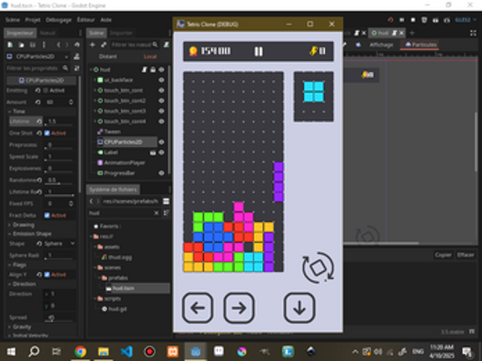Click the Affichage button in viewport toolbar
Image resolution: width=482 pixels, height=361 pixels.
(x=381, y=44)
